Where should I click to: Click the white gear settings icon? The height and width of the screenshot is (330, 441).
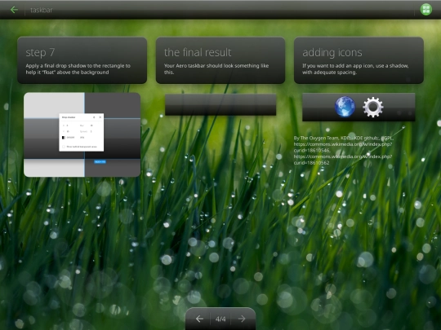(x=373, y=107)
